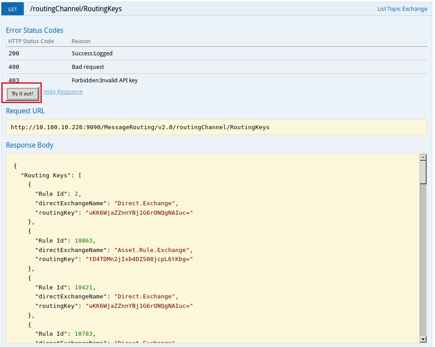Select the 400 status code cell
The width and height of the screenshot is (435, 347).
click(x=14, y=67)
